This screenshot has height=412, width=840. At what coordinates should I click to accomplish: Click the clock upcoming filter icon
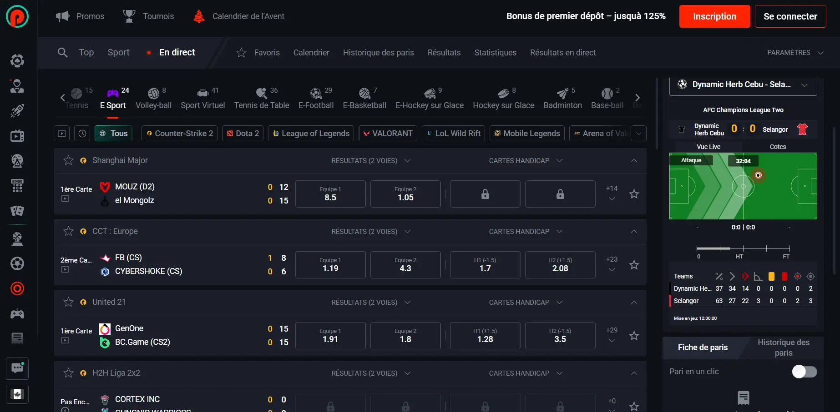[x=82, y=134]
